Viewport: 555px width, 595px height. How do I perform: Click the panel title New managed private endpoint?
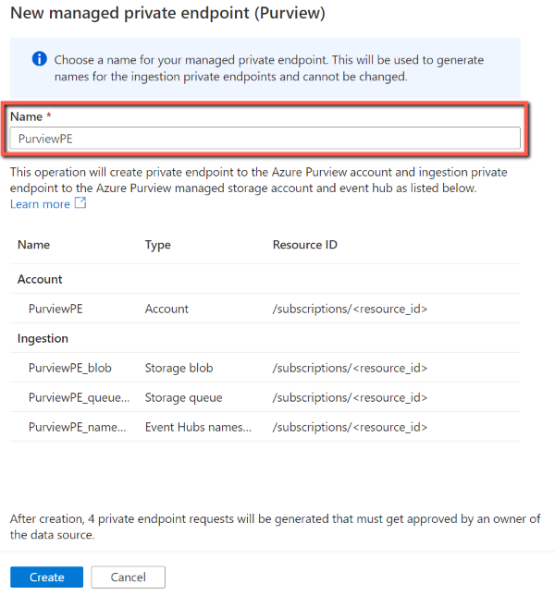tap(168, 13)
